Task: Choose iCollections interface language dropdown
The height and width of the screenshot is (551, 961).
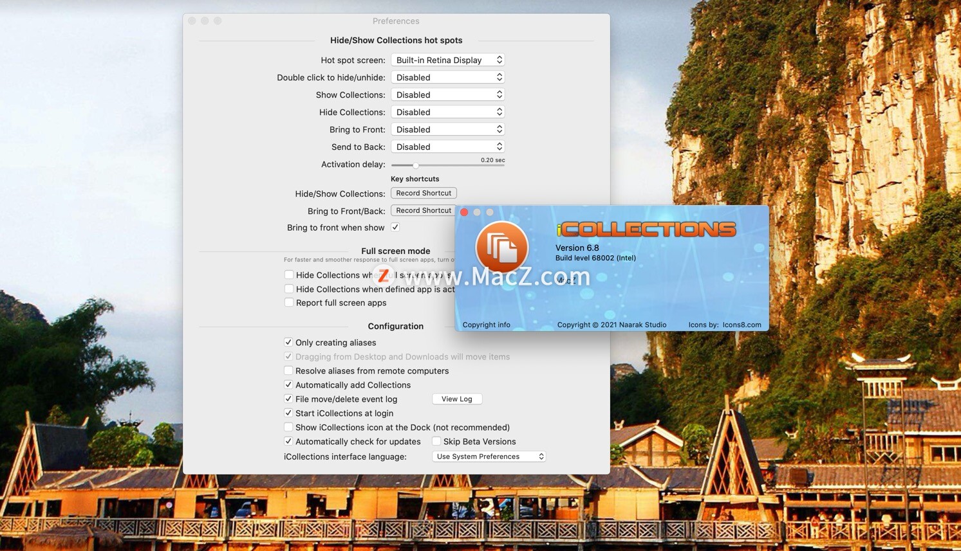Action: (x=489, y=456)
